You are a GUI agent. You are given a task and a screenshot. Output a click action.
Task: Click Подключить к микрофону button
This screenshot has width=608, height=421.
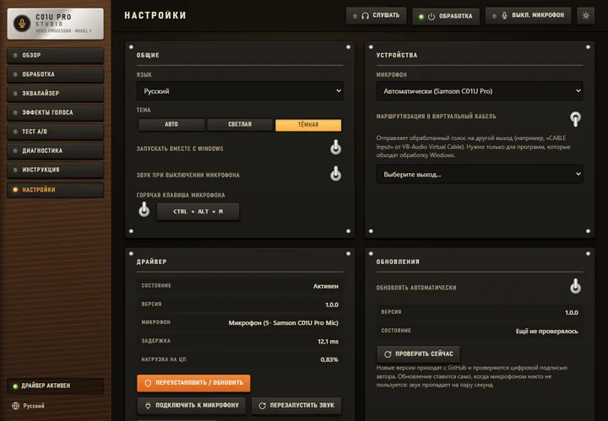(x=192, y=406)
